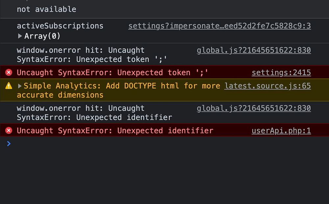Expand the Array(0) disclosure triangle

(20, 36)
